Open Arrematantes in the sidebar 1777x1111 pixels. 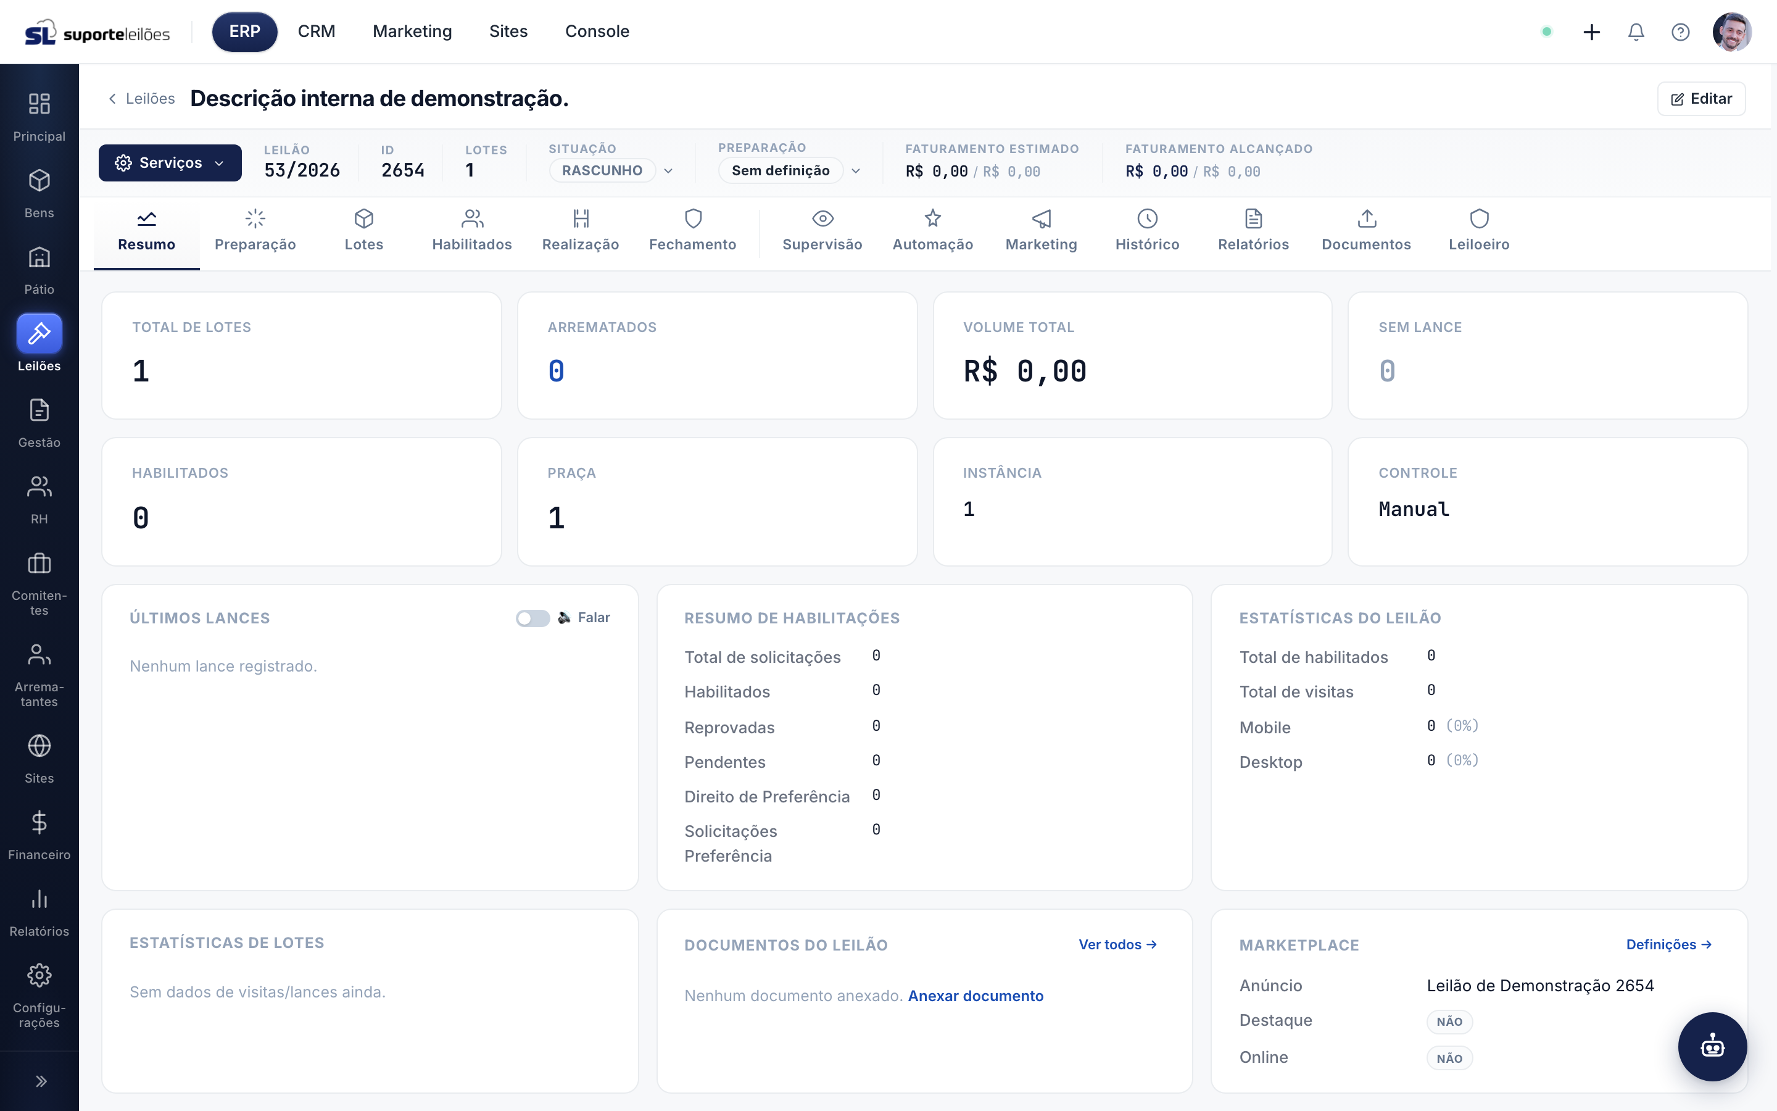(39, 675)
